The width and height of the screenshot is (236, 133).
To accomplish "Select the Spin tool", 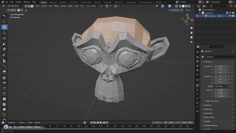I will point(4,104).
